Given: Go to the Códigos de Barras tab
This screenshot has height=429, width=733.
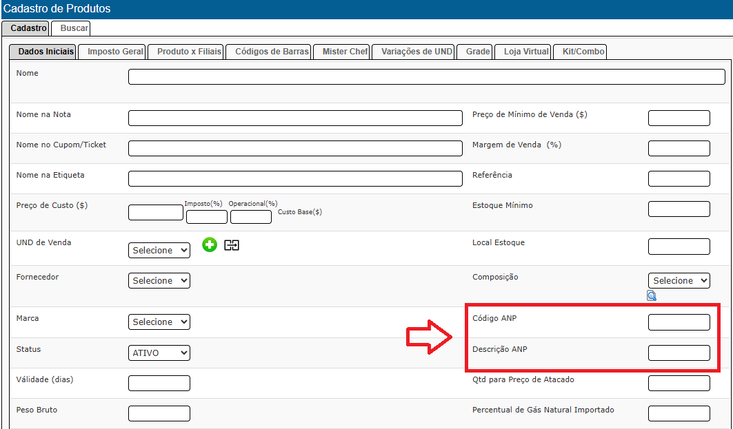Looking at the screenshot, I should pyautogui.click(x=272, y=52).
